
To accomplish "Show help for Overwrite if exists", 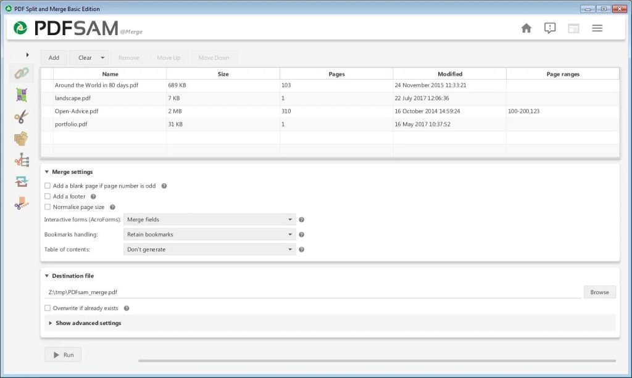I will pos(126,308).
